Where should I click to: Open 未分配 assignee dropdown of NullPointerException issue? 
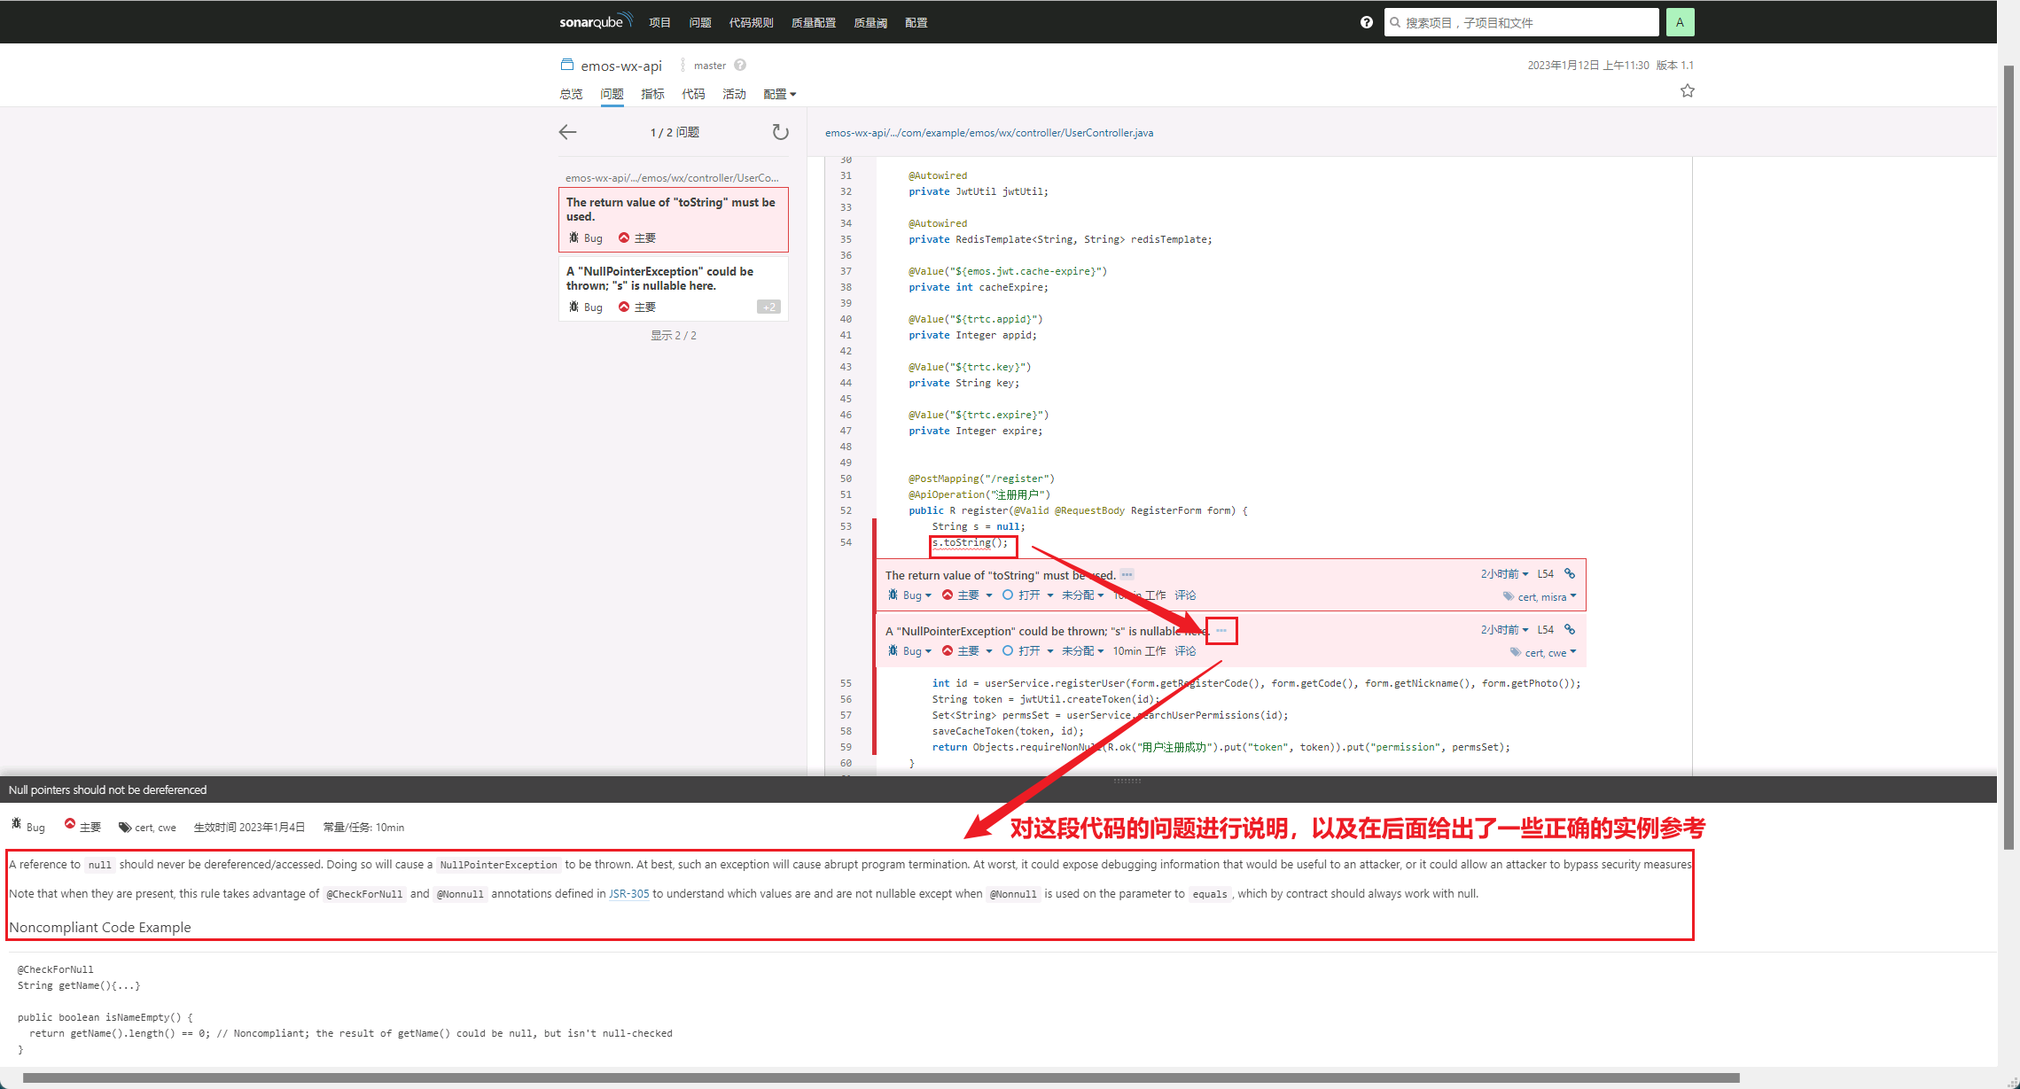pyautogui.click(x=1083, y=651)
